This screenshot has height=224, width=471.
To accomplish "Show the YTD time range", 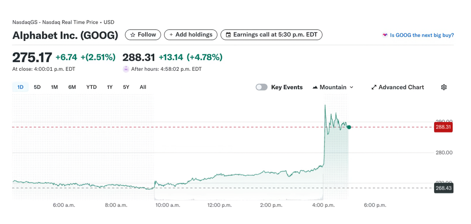I will pyautogui.click(x=92, y=87).
